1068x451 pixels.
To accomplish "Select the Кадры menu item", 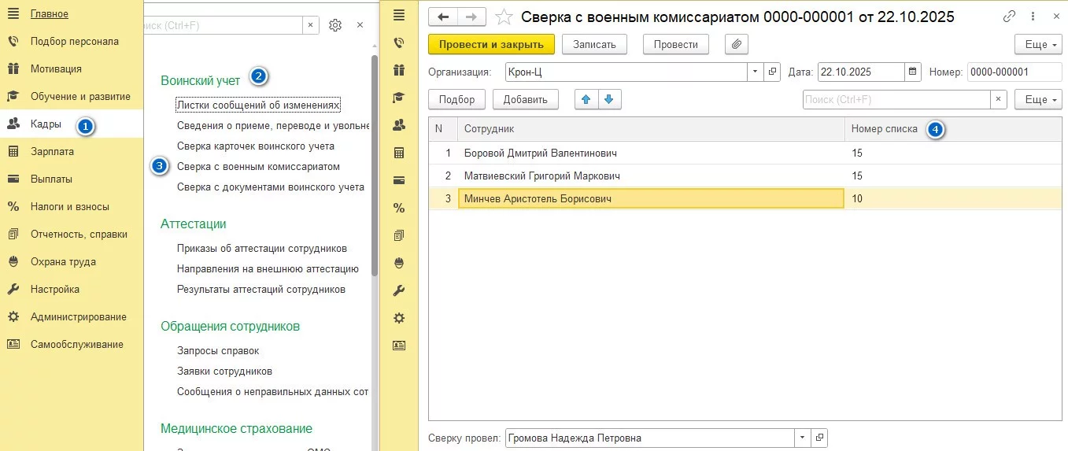I will click(72, 124).
